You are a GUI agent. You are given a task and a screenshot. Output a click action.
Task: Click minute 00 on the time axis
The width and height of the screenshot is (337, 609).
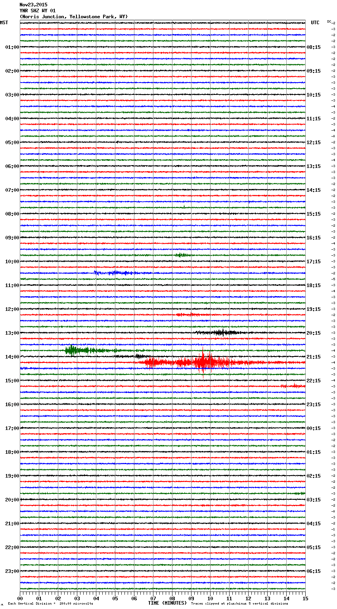pyautogui.click(x=20, y=598)
